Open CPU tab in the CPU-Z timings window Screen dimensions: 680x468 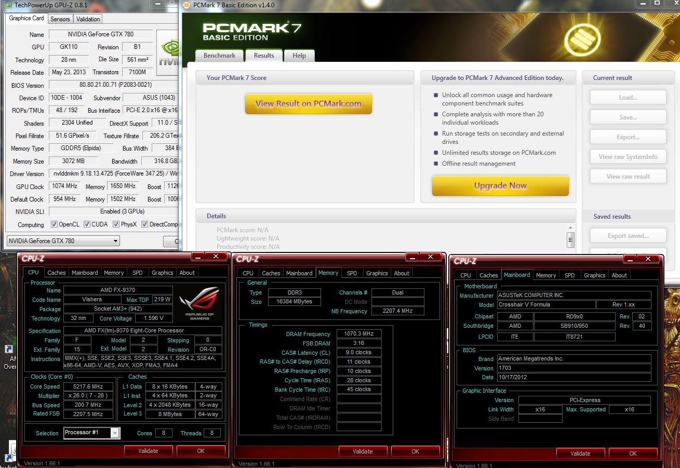point(248,273)
